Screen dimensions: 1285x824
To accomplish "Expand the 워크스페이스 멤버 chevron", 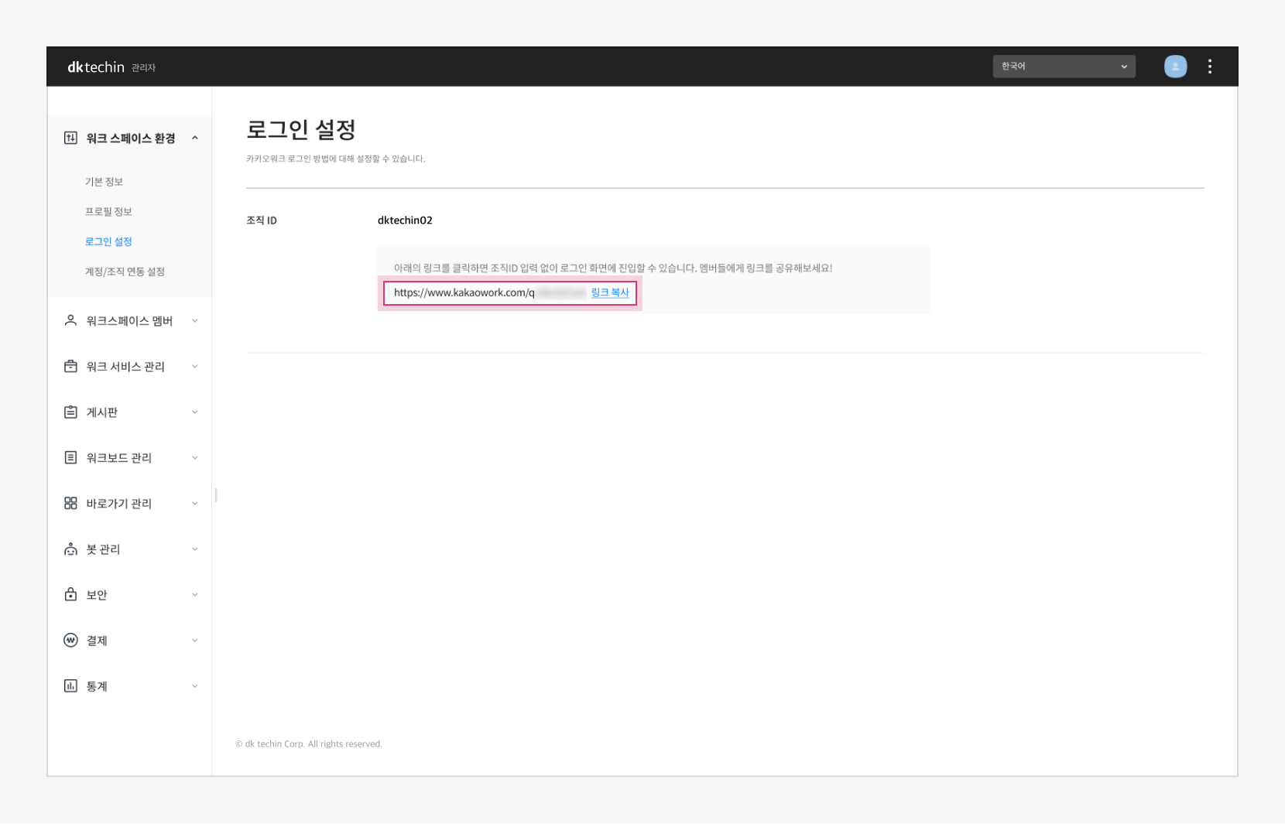I will point(195,320).
